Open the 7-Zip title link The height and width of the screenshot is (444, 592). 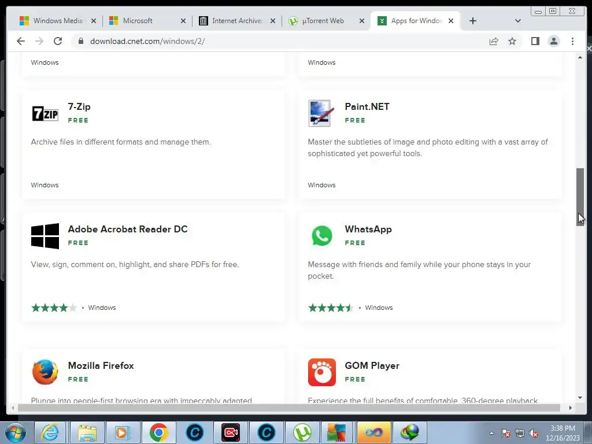(x=79, y=107)
